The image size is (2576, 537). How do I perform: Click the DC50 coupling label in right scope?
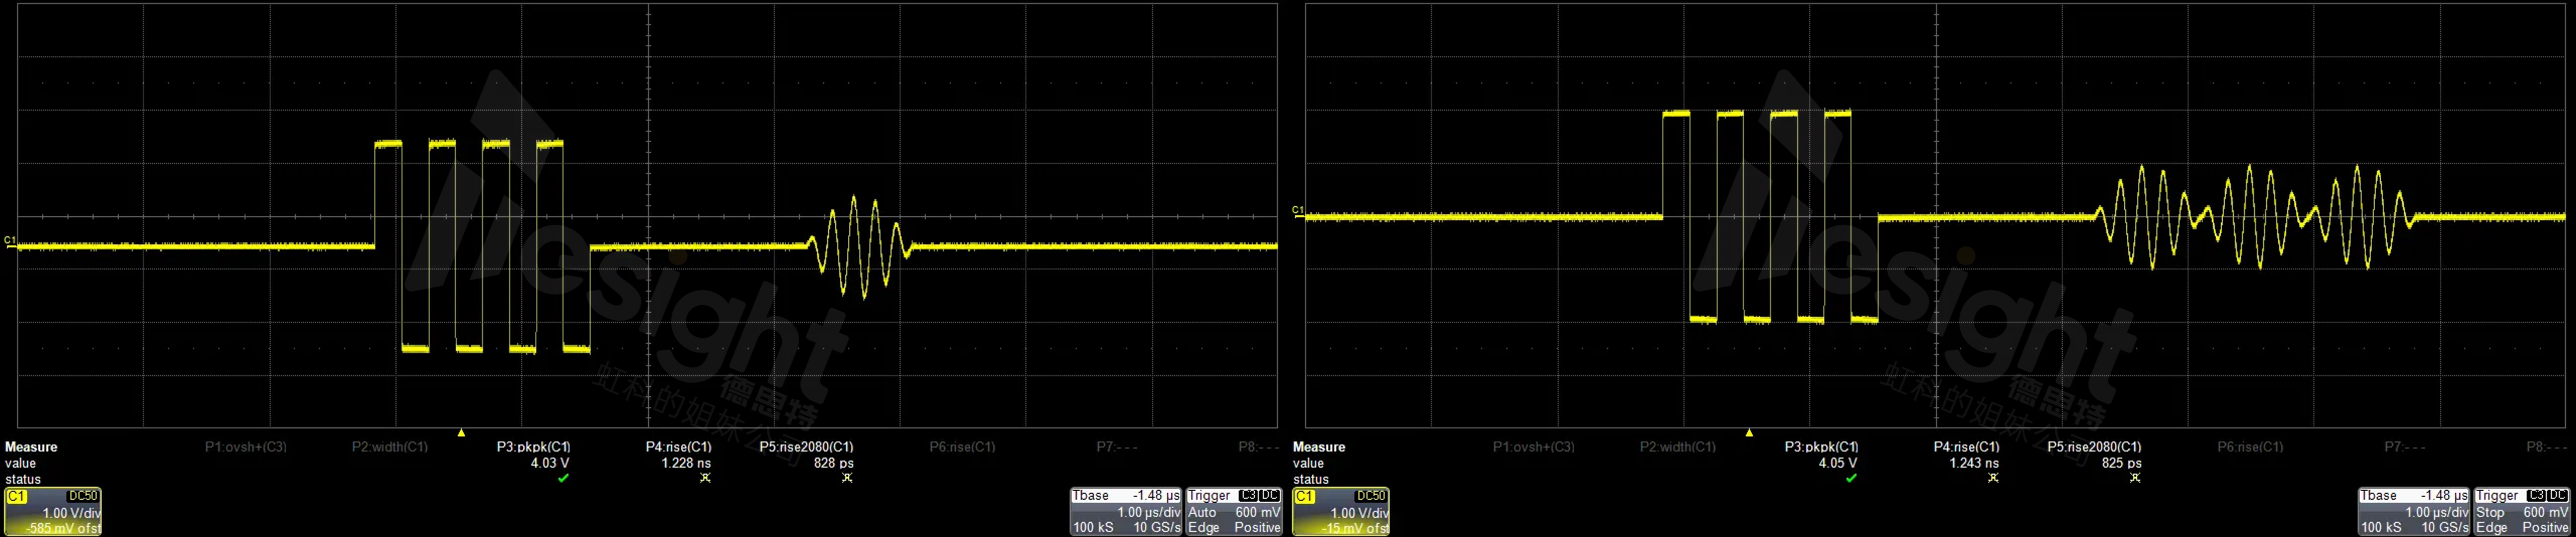point(1371,496)
